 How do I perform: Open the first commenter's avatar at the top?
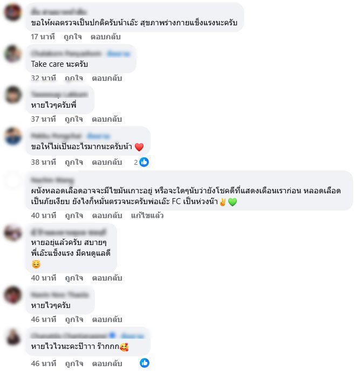click(13, 12)
